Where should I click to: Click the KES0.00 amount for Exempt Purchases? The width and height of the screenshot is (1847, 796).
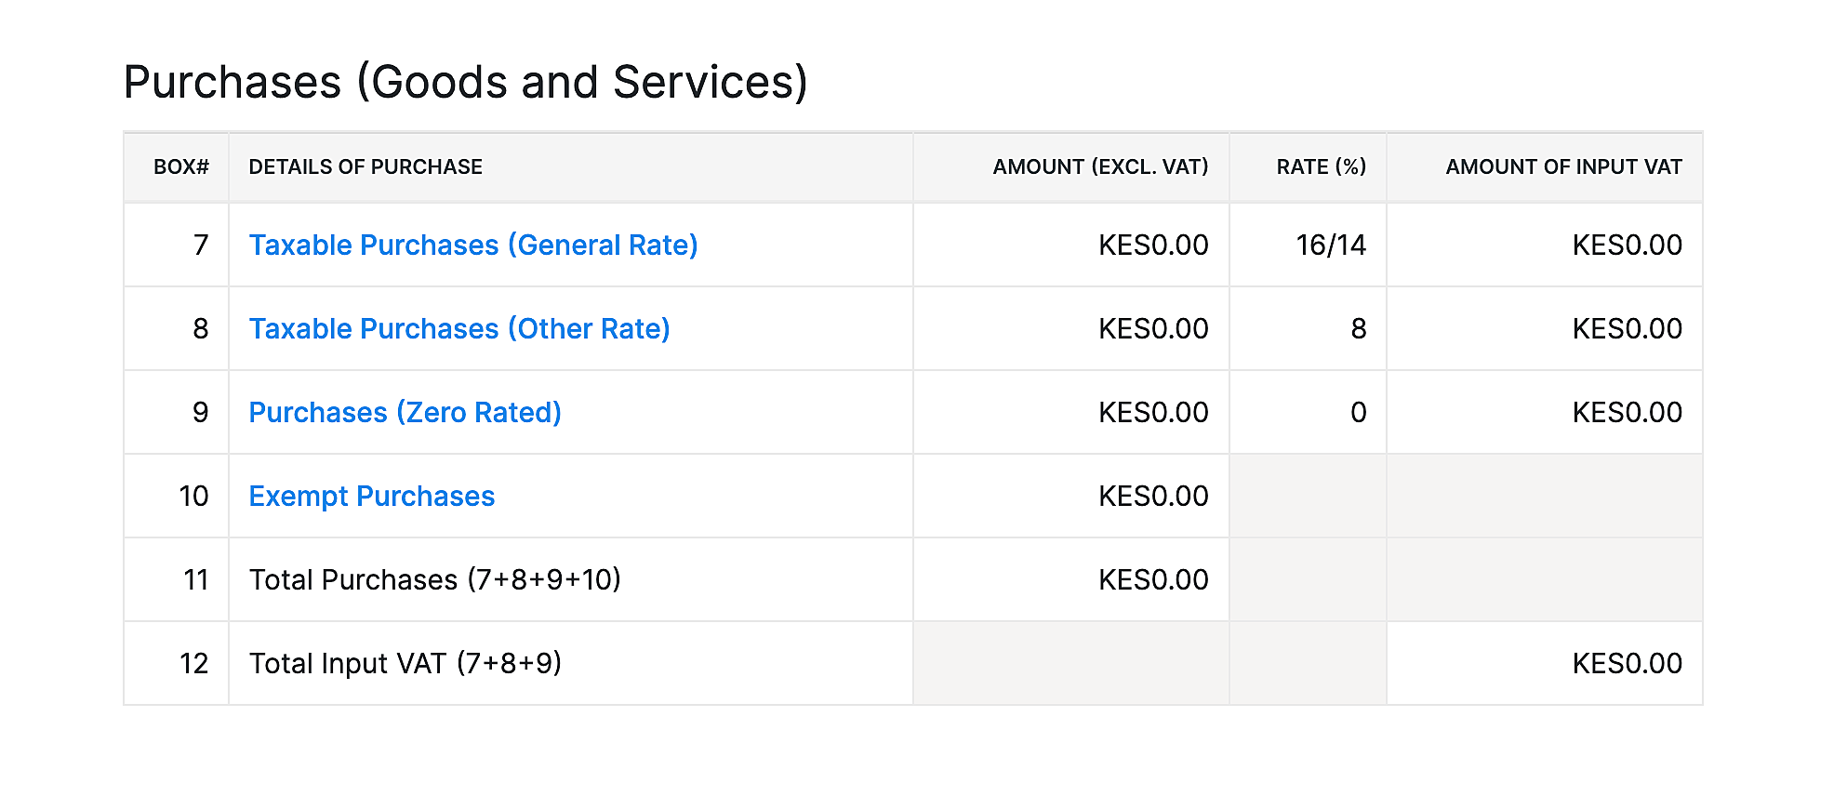1151,496
